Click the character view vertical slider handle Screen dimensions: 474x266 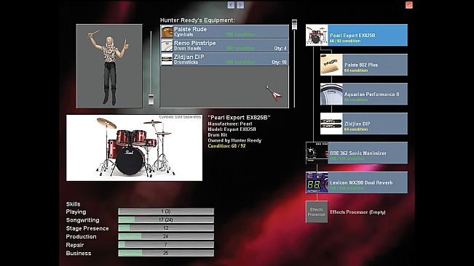(x=151, y=100)
